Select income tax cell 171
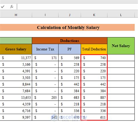Image resolution: width=138 pixels, height=126 pixels. [45, 58]
